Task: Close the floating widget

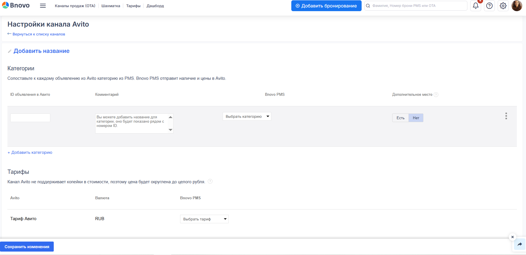Action: pos(513,237)
